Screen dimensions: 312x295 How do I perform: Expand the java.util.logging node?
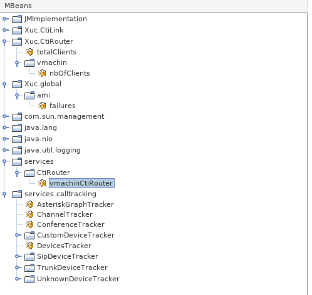5,150
